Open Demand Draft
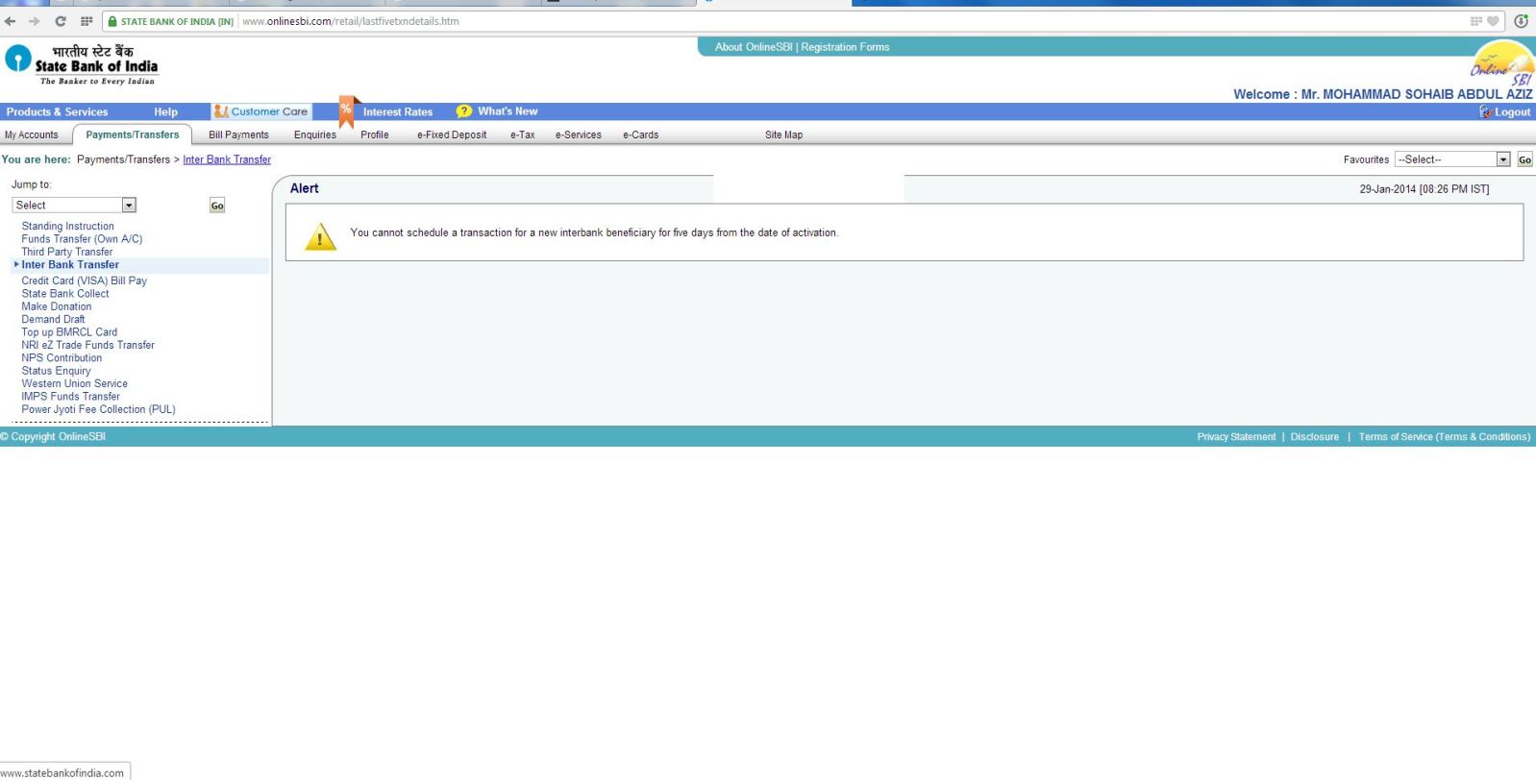The width and height of the screenshot is (1536, 780). coord(53,320)
